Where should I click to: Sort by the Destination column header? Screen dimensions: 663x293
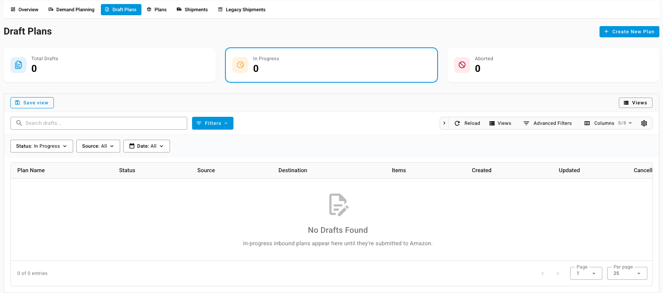(x=293, y=171)
